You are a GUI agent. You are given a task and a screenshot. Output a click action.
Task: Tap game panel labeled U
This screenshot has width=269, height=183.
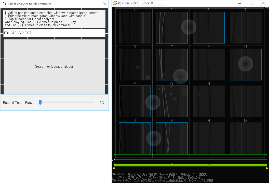246,64
